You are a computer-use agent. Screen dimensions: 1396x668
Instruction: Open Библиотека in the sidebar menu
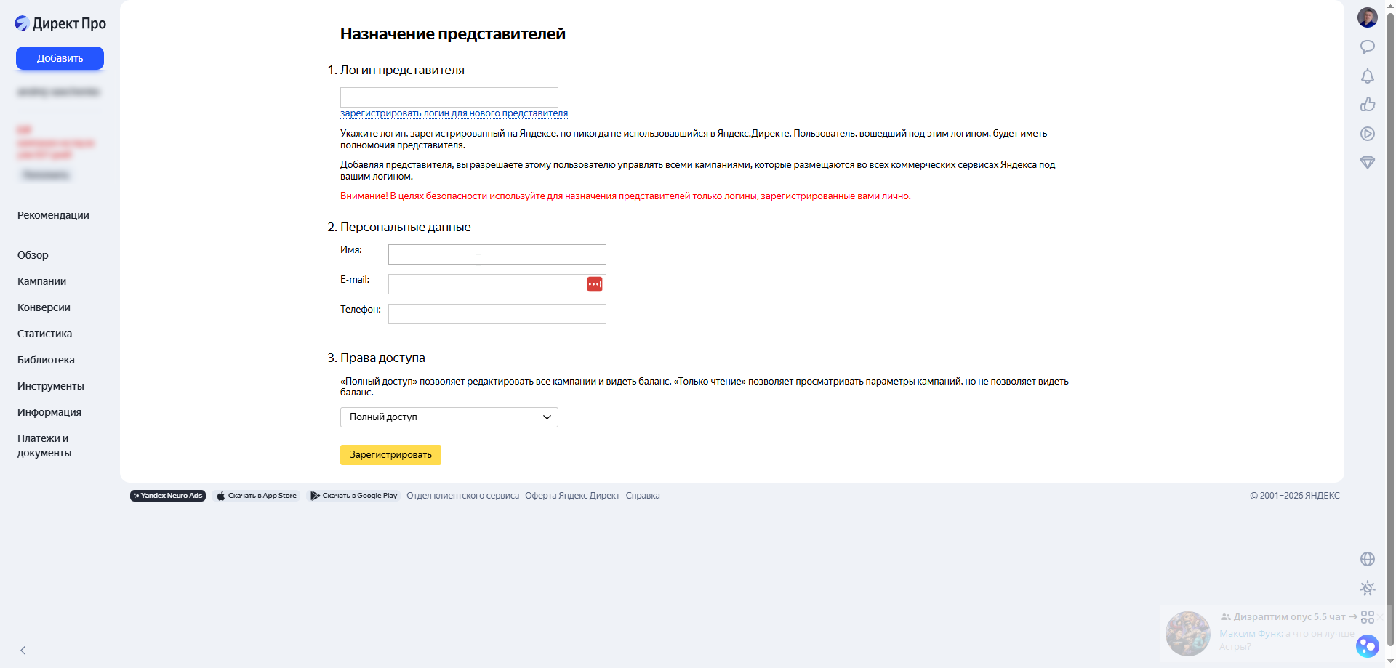point(46,360)
